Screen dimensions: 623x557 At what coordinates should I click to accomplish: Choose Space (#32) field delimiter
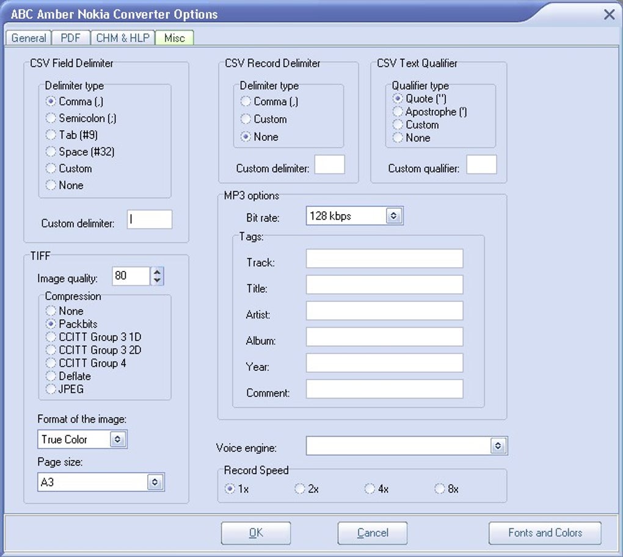coord(80,151)
